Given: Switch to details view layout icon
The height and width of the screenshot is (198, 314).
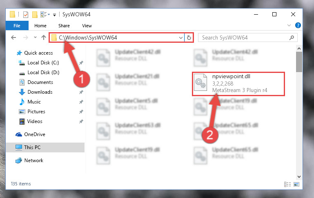Looking at the screenshot, I should click(x=287, y=184).
